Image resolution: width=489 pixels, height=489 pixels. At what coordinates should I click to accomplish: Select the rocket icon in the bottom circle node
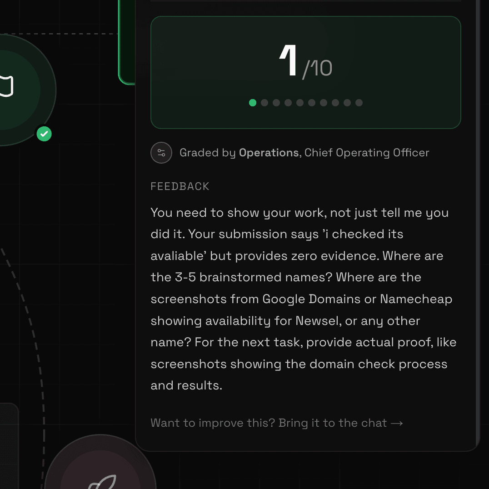point(102,482)
